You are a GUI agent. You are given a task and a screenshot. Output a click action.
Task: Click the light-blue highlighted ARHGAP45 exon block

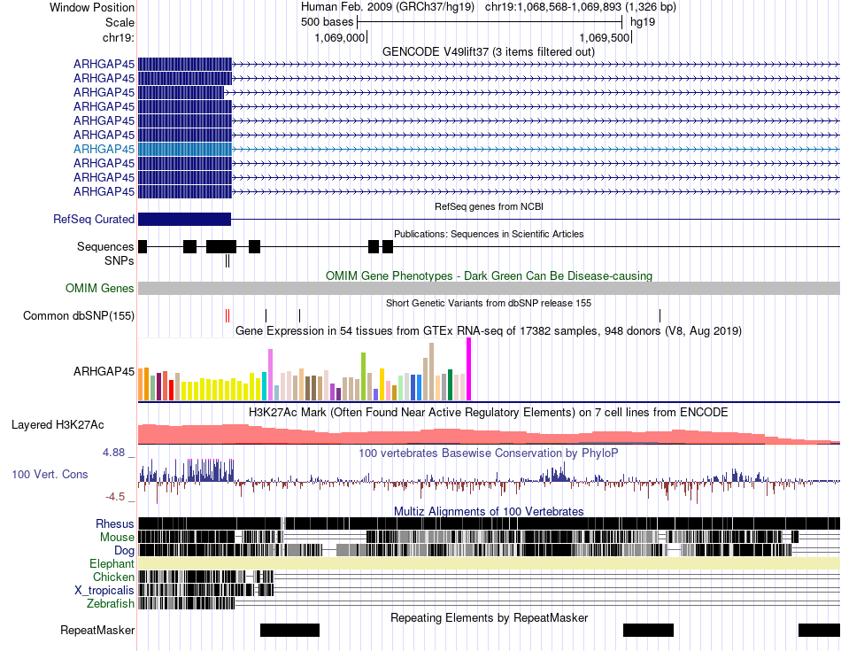184,149
